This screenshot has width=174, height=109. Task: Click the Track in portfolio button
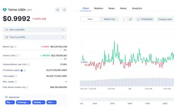click(35, 37)
